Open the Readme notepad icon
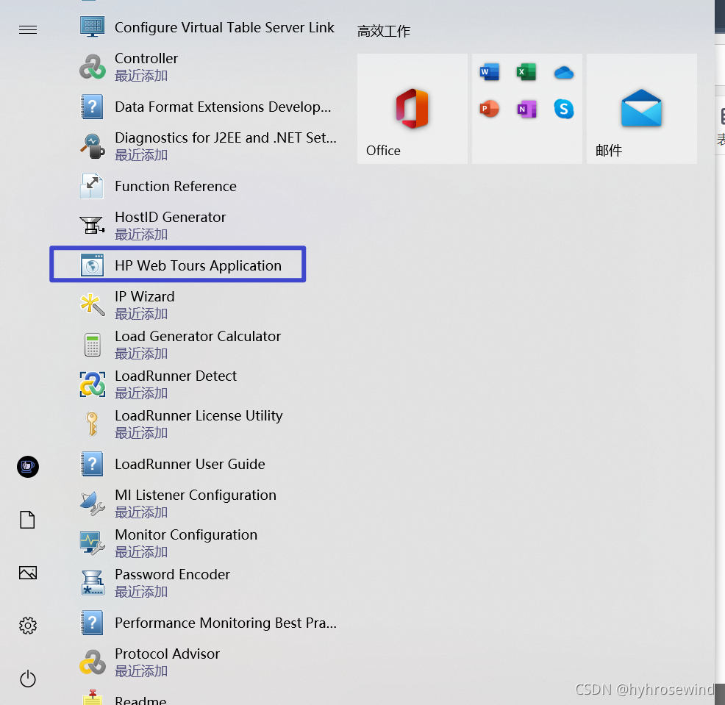 tap(92, 698)
